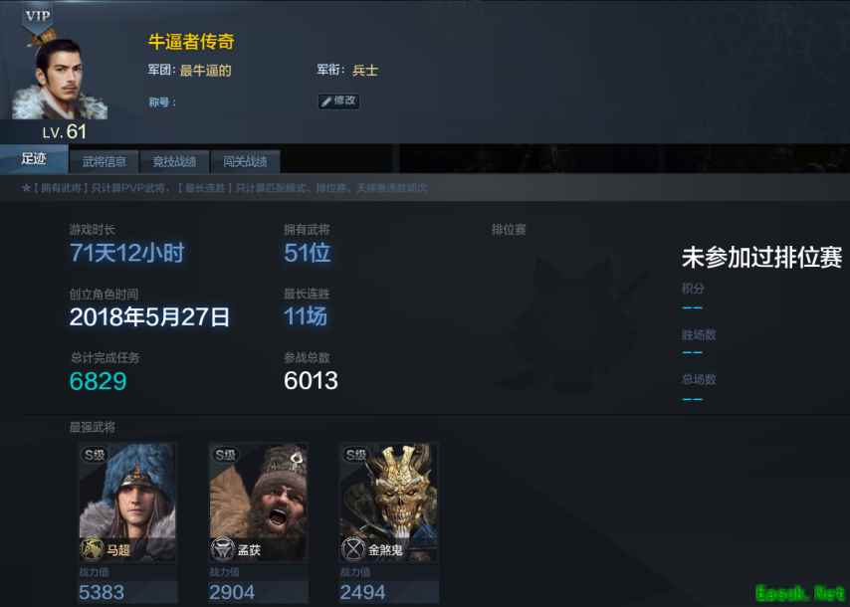The height and width of the screenshot is (607, 850).
Task: Open the 竞技战绩 tab
Action: coord(174,161)
